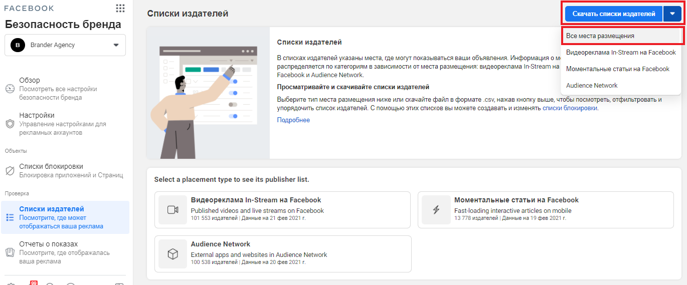Select 'Видеореклама In-Stream на Facebook' menu option

(621, 53)
